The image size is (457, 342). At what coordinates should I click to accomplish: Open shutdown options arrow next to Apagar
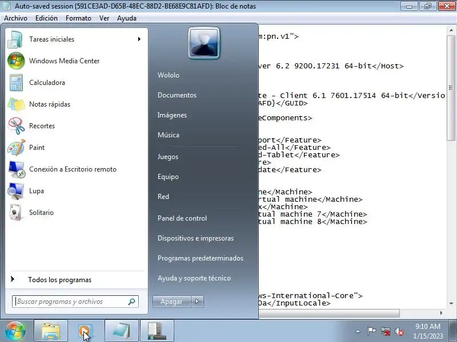pos(197,302)
